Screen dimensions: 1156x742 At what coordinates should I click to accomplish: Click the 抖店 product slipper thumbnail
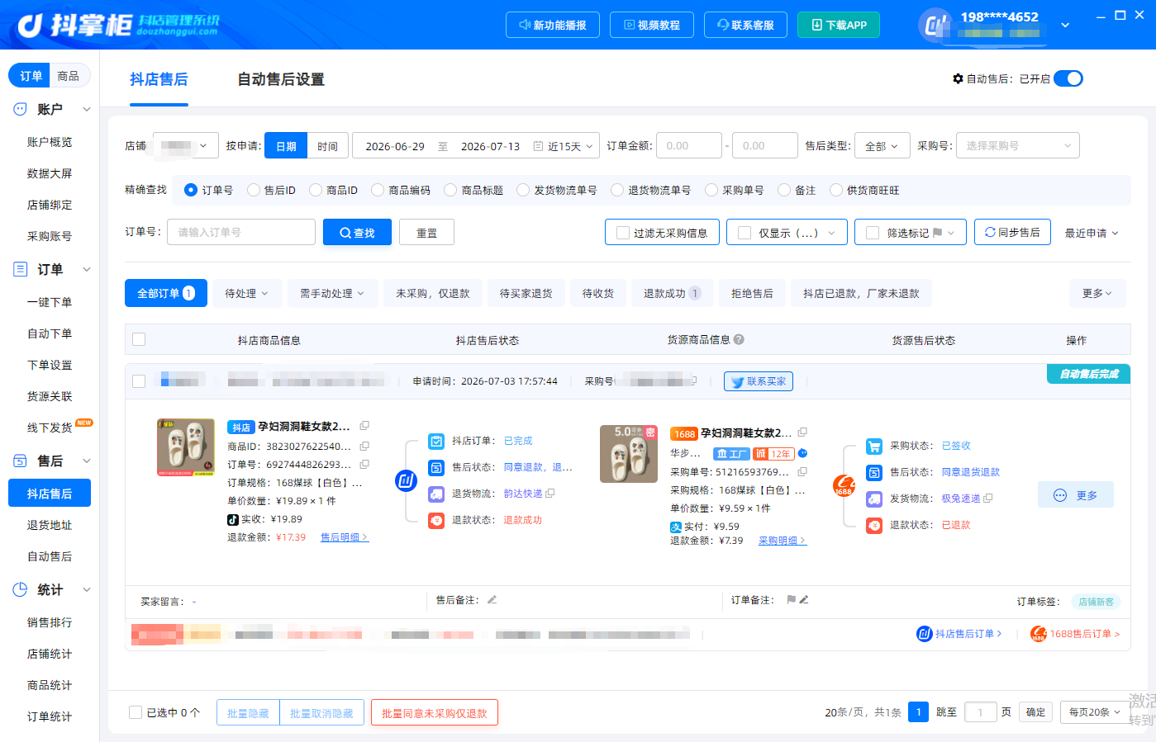pyautogui.click(x=186, y=447)
